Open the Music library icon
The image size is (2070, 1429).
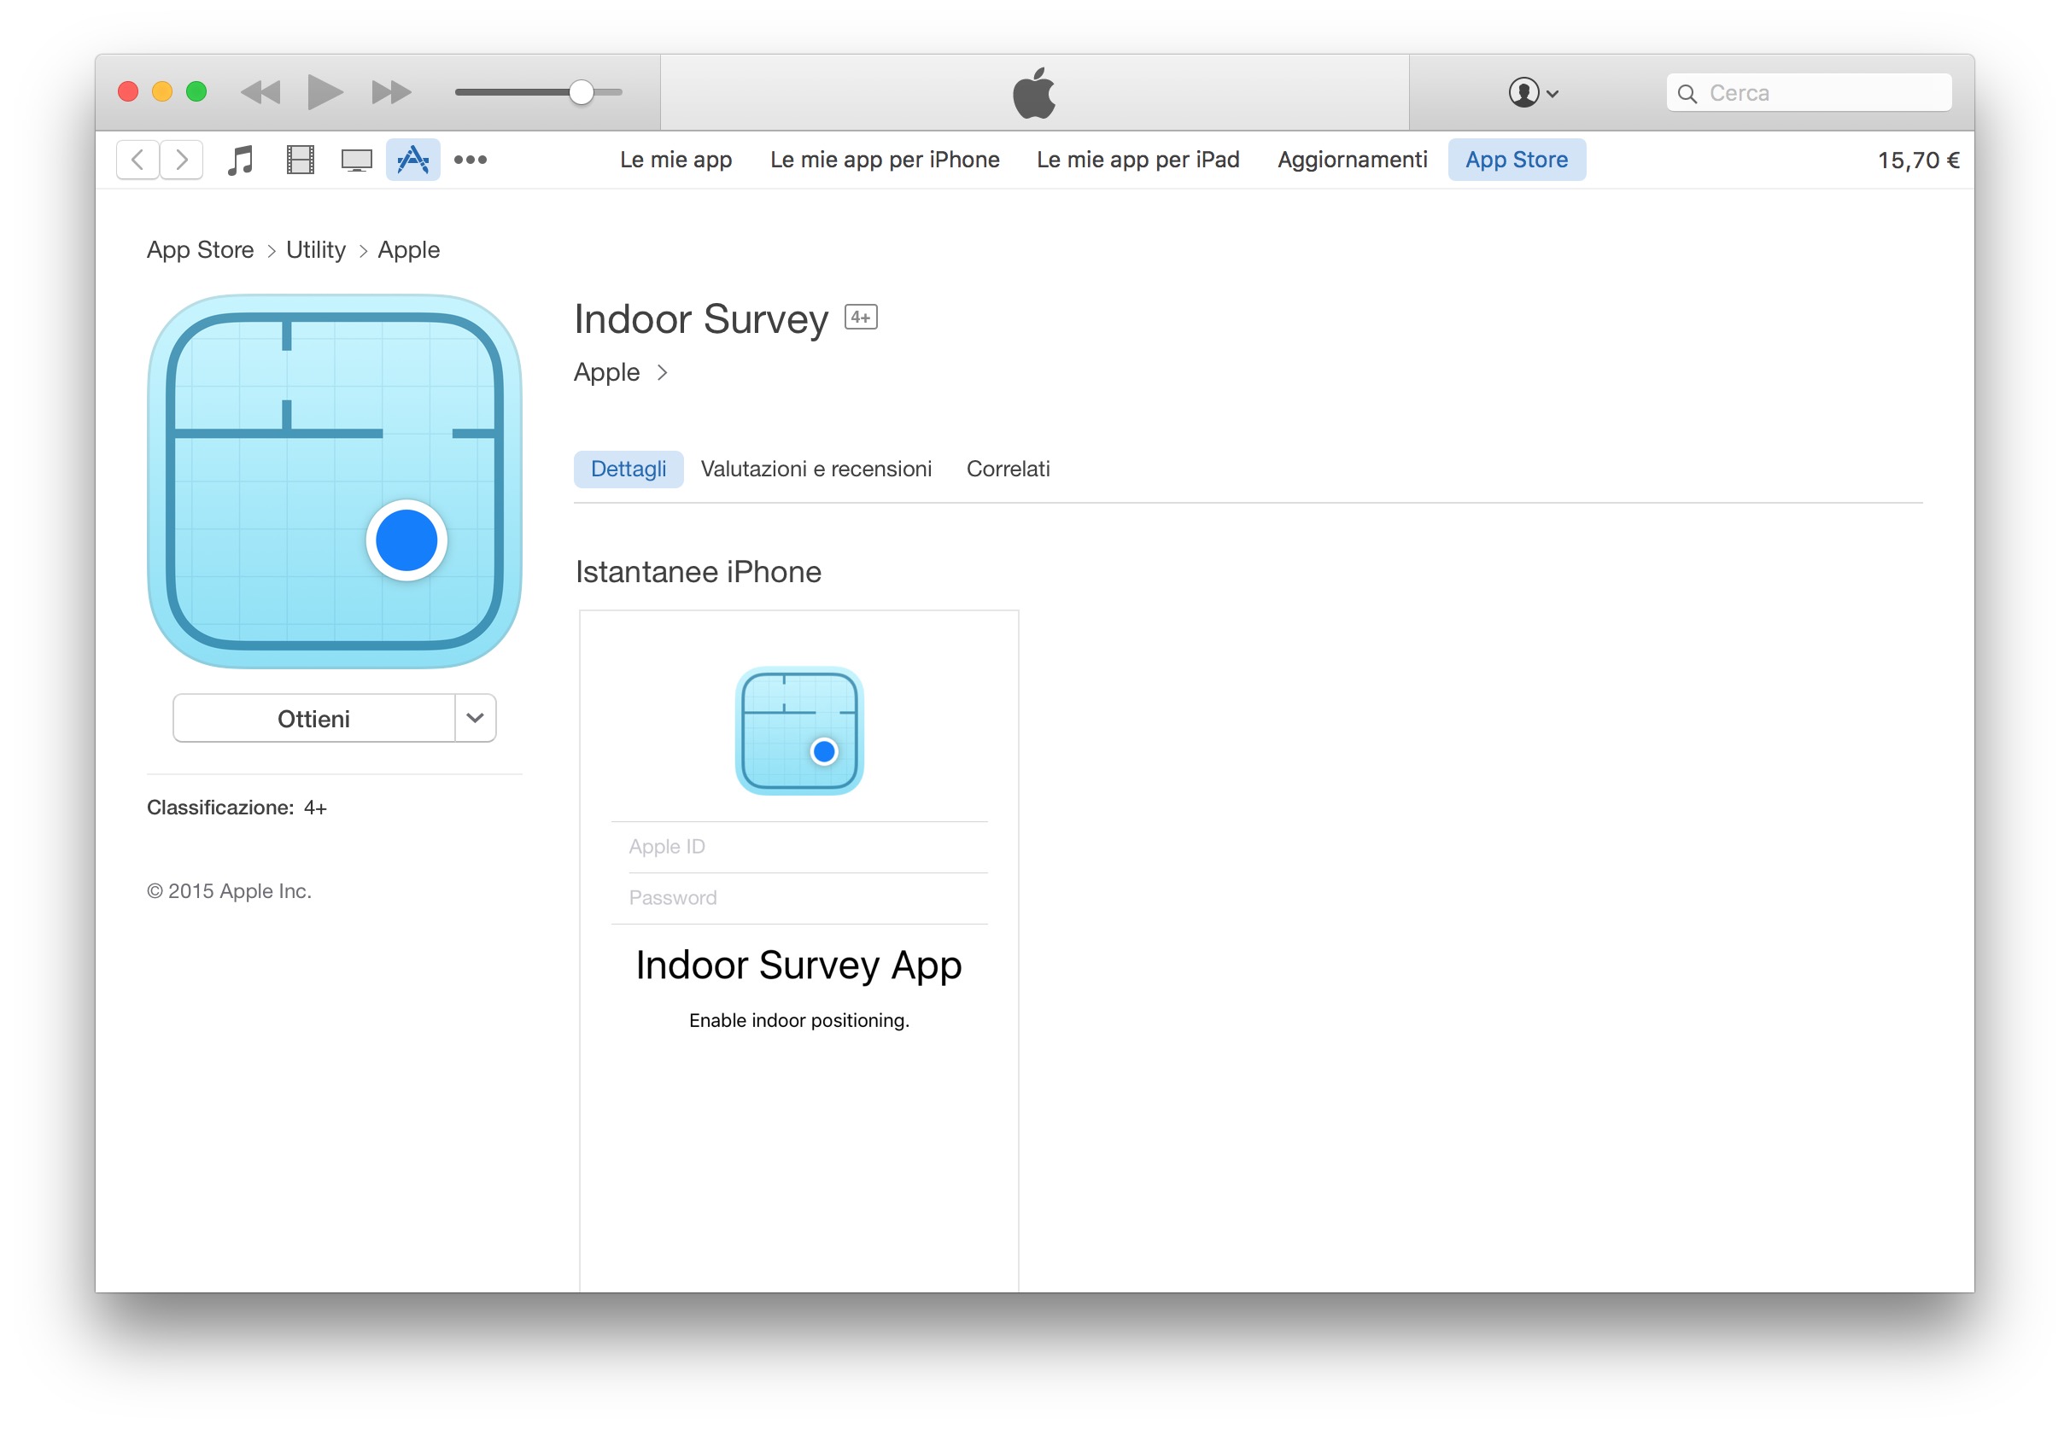240,160
